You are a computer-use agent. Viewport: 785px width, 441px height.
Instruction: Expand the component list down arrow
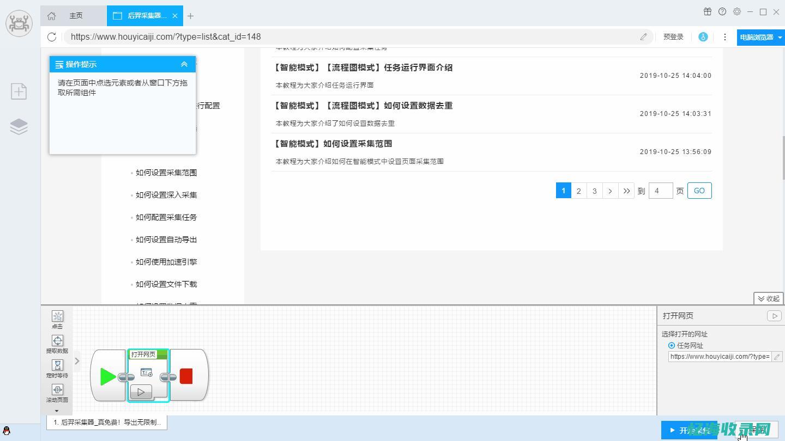point(57,409)
